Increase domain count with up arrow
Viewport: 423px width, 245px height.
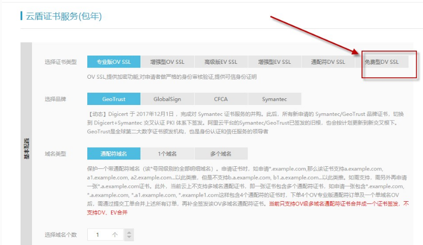coord(129,232)
